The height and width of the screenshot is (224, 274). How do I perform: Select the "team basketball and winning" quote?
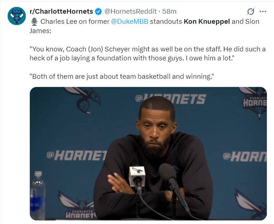coord(123,76)
